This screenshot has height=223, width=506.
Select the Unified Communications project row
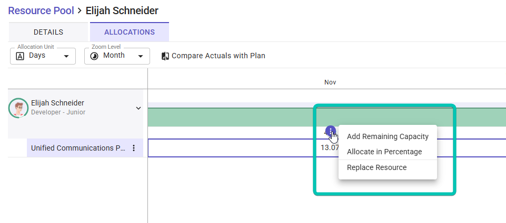[78, 148]
